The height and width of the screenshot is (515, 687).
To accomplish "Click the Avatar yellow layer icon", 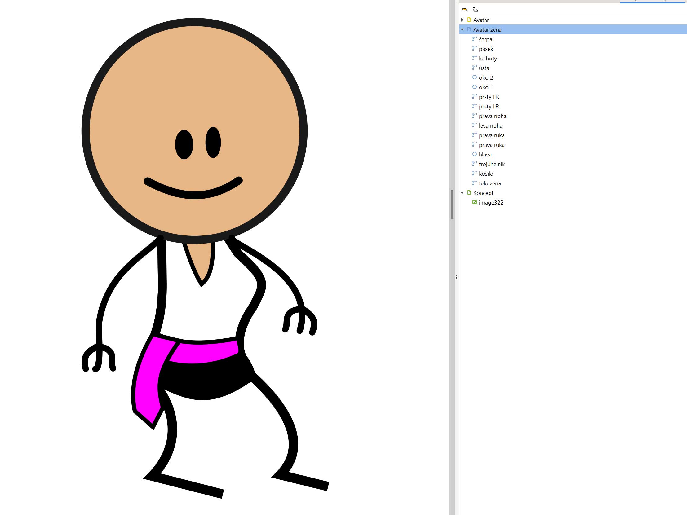I will point(469,20).
